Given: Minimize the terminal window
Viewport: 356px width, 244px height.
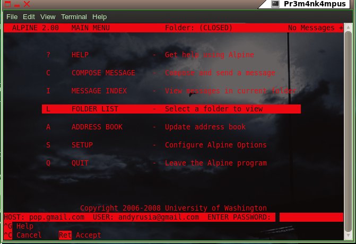Looking at the screenshot, I should click(x=17, y=5).
